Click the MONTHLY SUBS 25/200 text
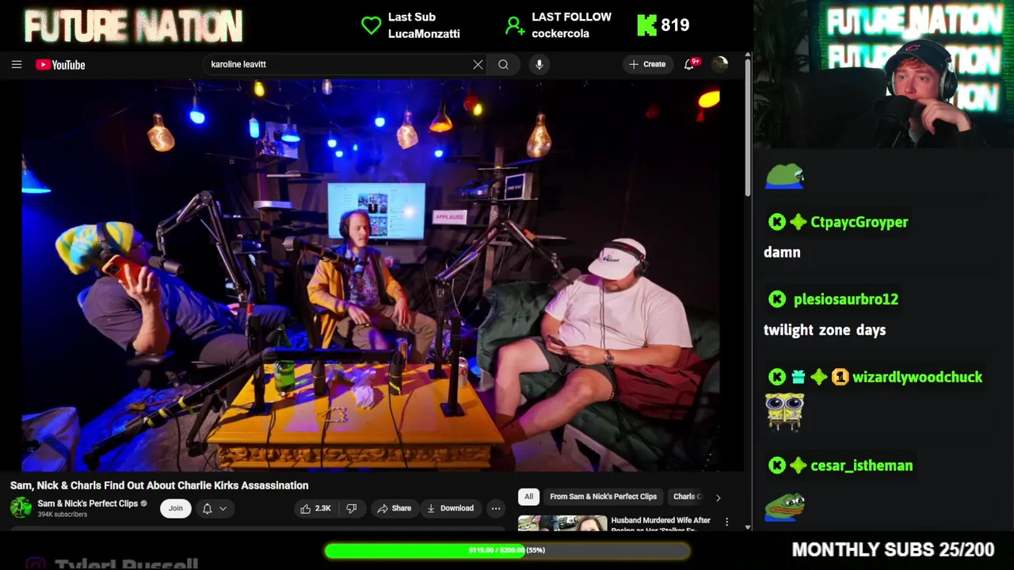Viewport: 1014px width, 570px height. (x=893, y=549)
